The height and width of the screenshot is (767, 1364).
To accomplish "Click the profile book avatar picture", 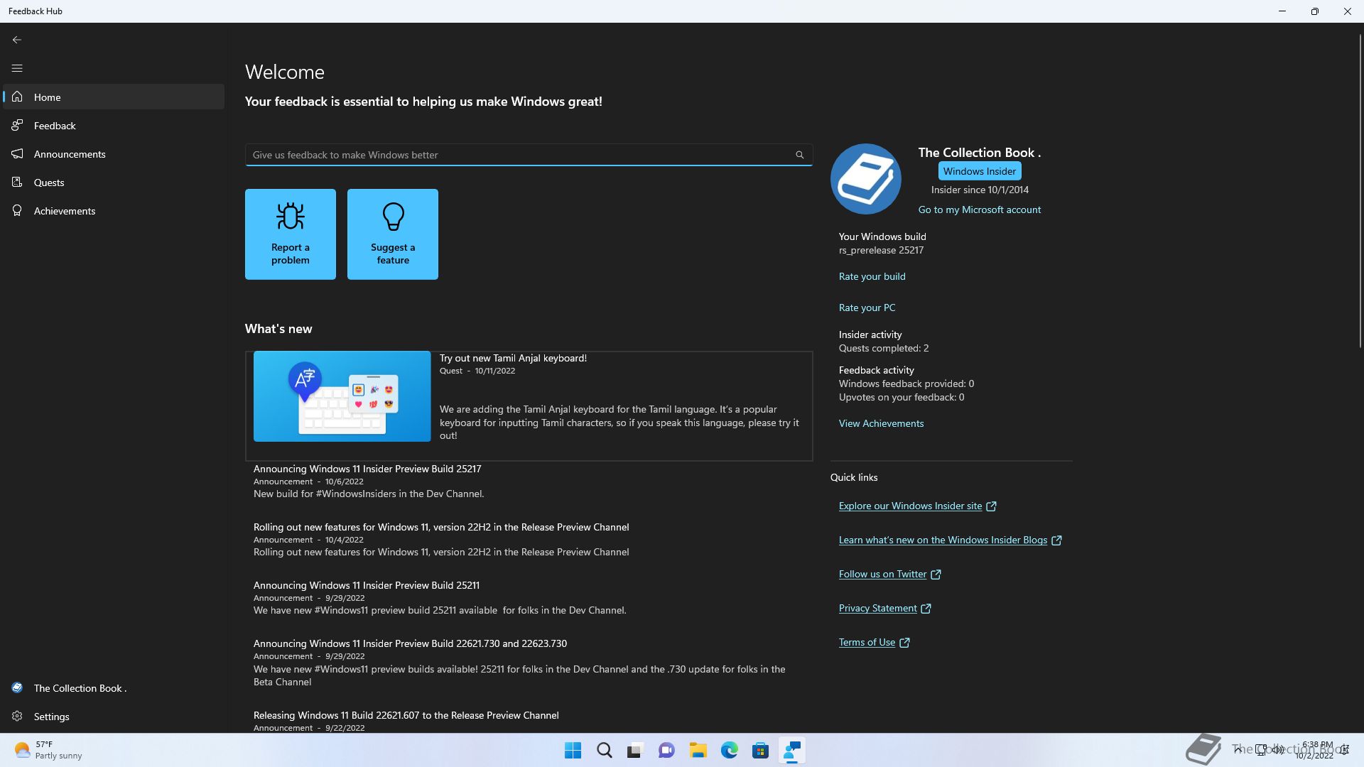I will click(x=866, y=179).
